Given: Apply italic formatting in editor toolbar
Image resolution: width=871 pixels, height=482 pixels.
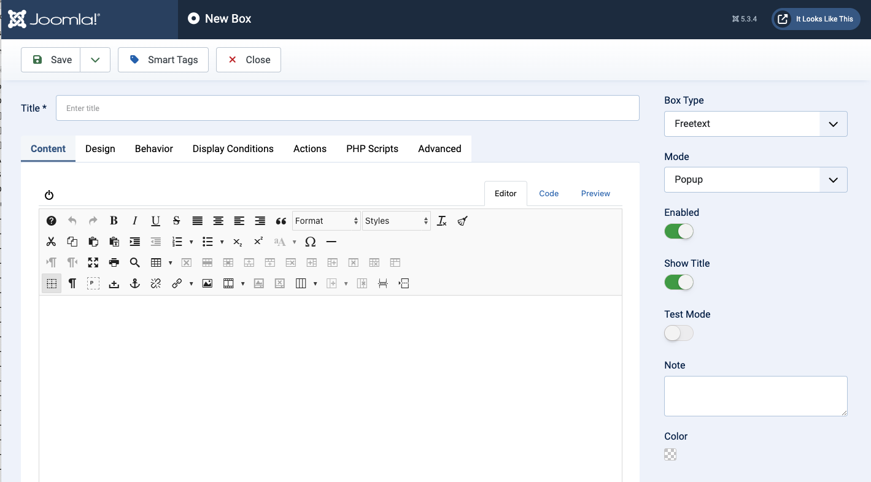Looking at the screenshot, I should (x=134, y=221).
